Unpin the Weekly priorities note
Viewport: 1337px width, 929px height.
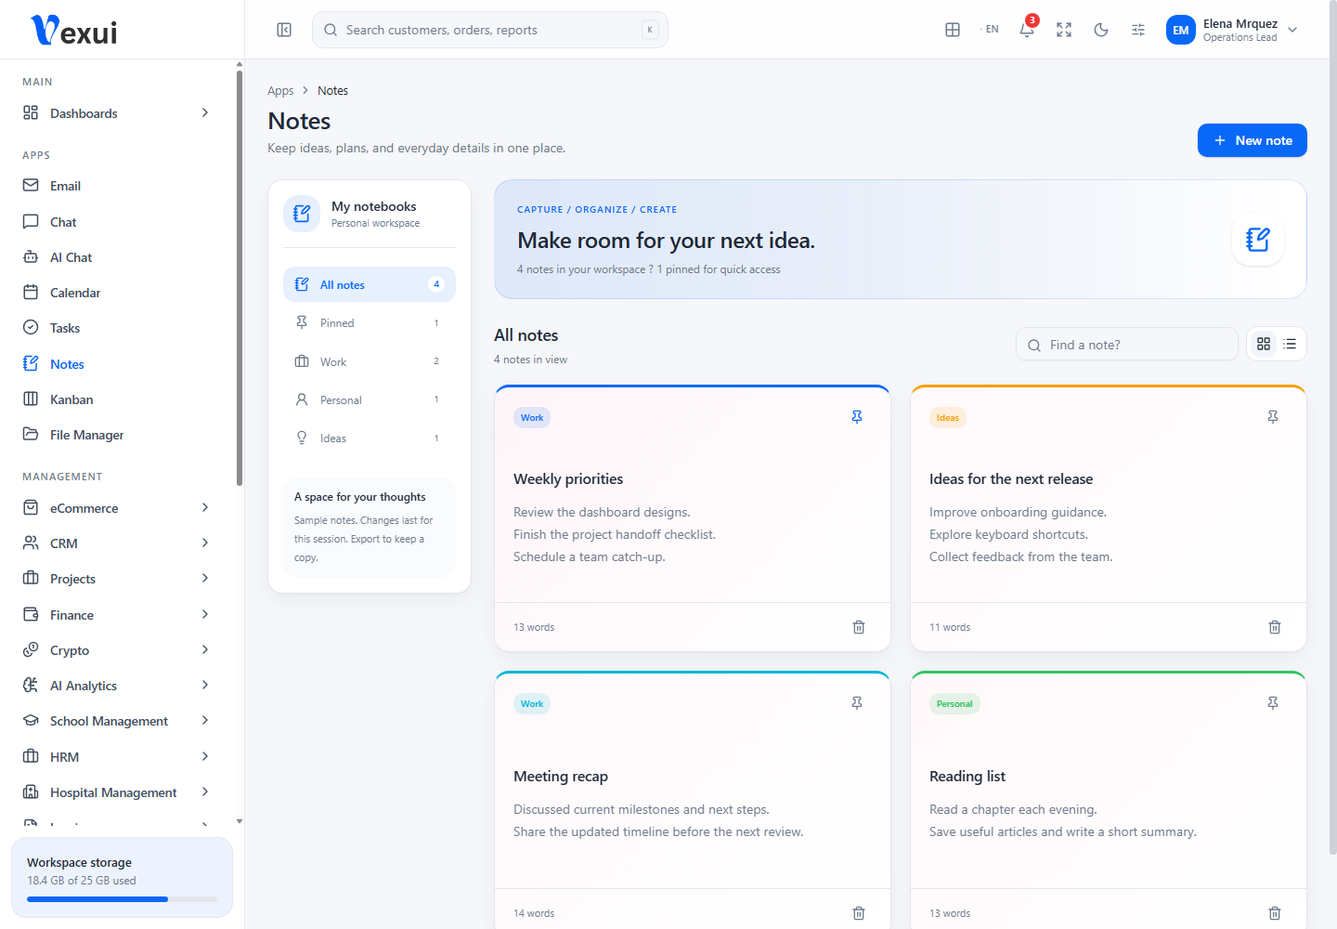(x=857, y=417)
